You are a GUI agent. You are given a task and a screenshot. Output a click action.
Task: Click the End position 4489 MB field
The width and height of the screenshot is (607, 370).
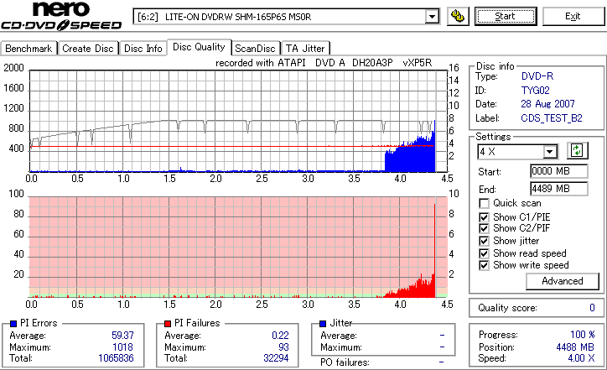[559, 189]
